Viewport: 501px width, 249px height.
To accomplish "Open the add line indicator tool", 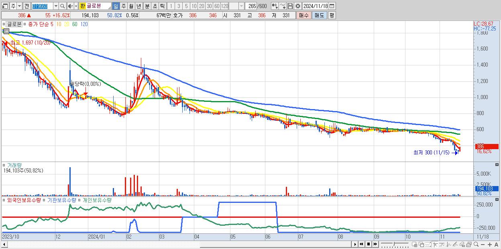I will click(x=283, y=6).
